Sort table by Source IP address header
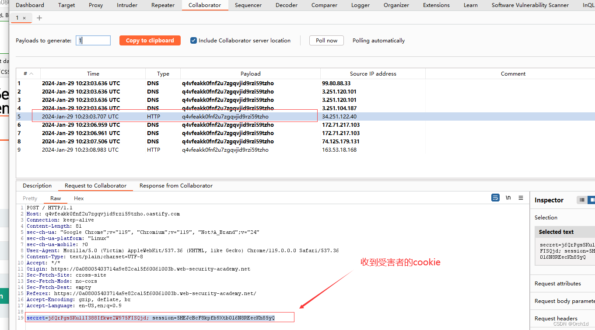The width and height of the screenshot is (595, 330). point(373,73)
